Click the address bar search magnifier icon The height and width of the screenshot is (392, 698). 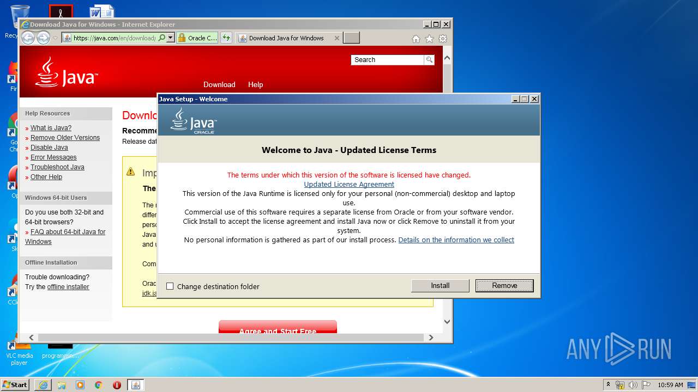(x=161, y=38)
